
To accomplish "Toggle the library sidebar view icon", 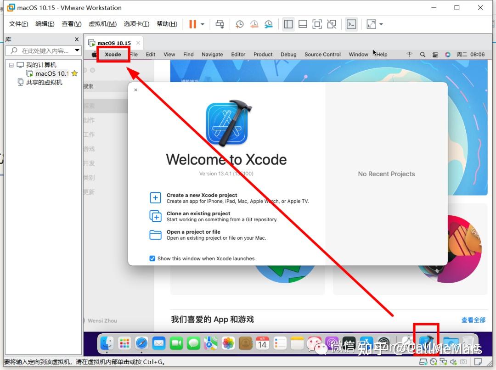I will [288, 24].
